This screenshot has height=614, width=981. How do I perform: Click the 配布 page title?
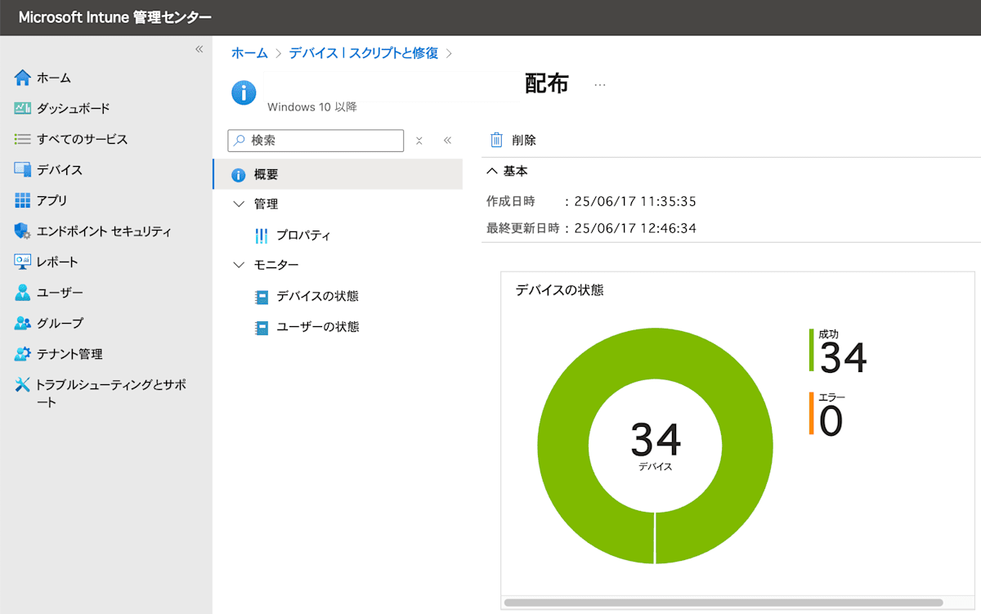pos(546,83)
